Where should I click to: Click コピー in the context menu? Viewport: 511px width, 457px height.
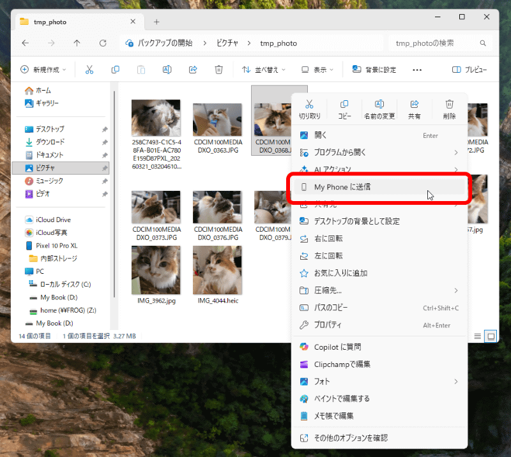(344, 109)
